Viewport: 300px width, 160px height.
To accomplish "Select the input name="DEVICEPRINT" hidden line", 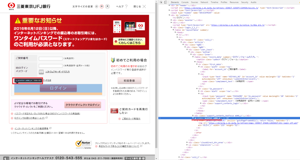I will tap(195, 13).
